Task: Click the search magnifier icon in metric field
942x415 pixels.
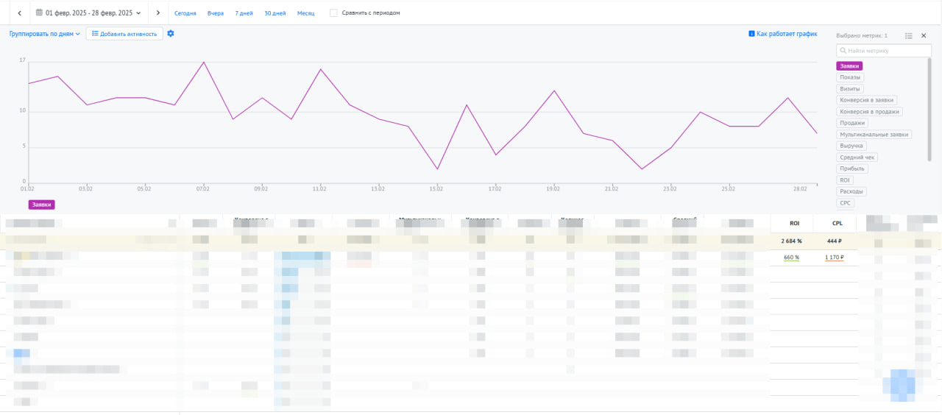Action: tap(843, 51)
